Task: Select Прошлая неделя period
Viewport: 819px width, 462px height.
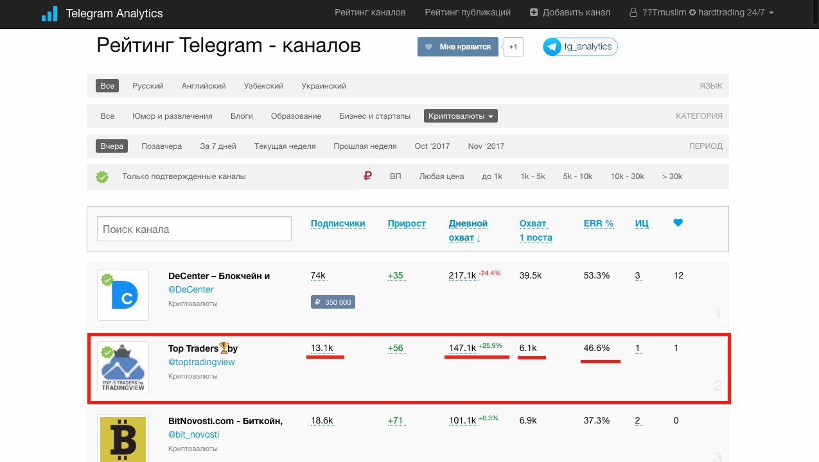Action: point(365,146)
